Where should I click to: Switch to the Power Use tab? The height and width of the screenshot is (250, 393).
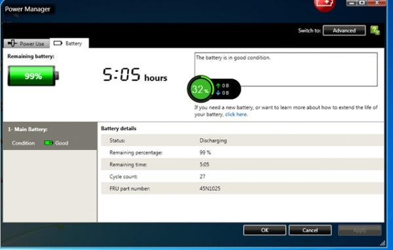click(x=27, y=43)
